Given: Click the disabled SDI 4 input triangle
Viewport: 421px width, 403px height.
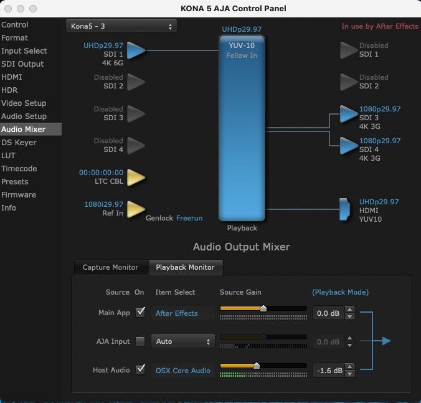Looking at the screenshot, I should point(136,146).
